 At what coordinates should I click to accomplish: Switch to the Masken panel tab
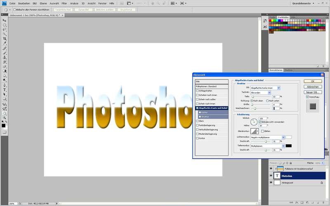click(x=289, y=70)
